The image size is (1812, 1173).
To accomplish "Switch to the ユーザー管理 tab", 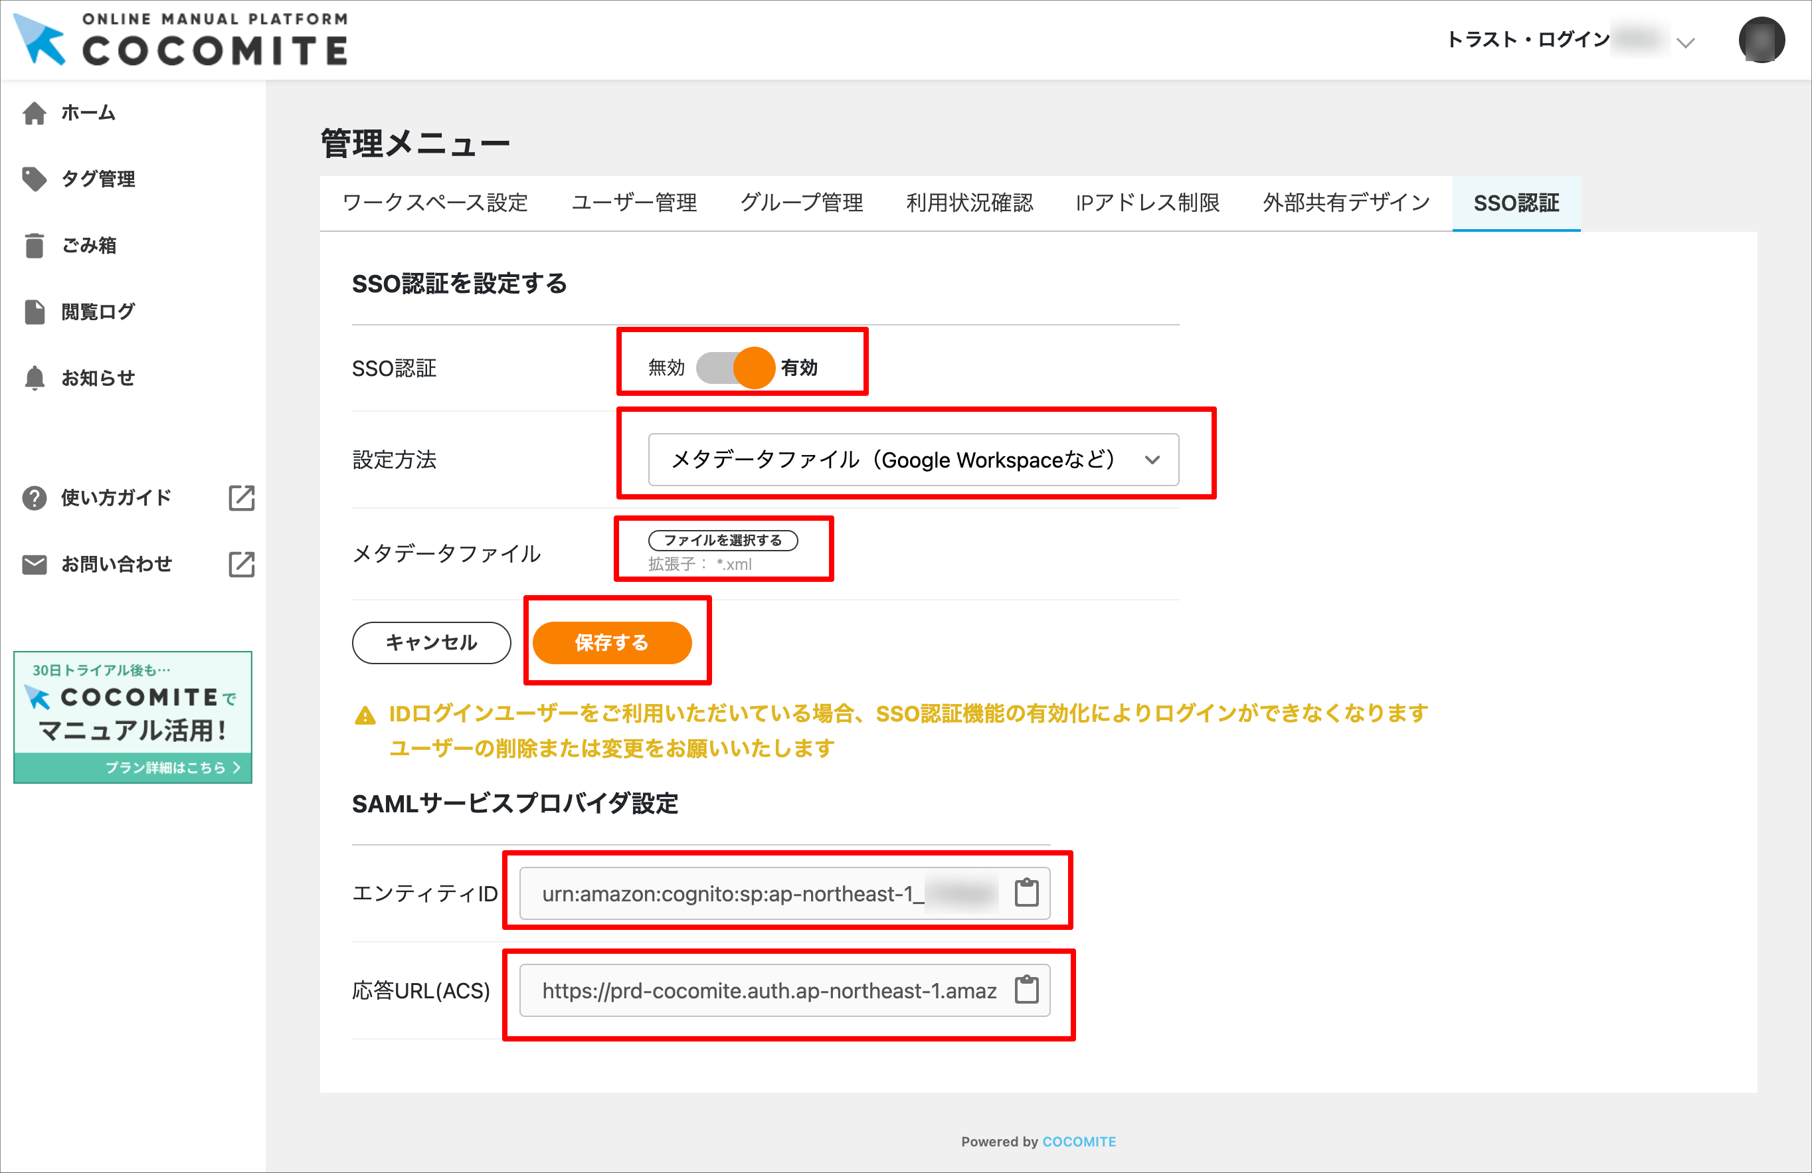I will click(634, 203).
